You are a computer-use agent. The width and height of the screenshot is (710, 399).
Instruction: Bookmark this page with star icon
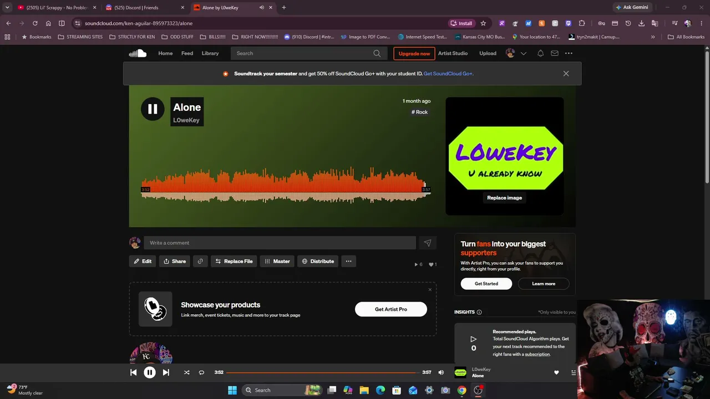coord(483,23)
